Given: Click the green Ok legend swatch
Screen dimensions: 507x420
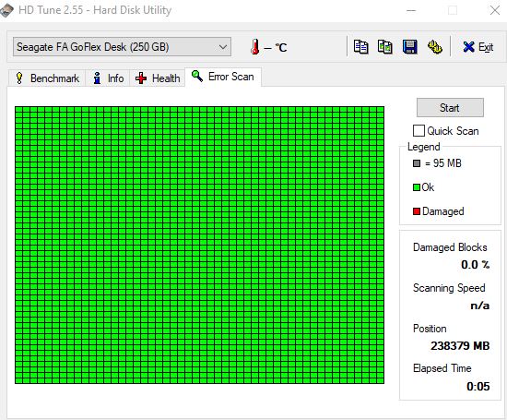Looking at the screenshot, I should click(x=417, y=187).
